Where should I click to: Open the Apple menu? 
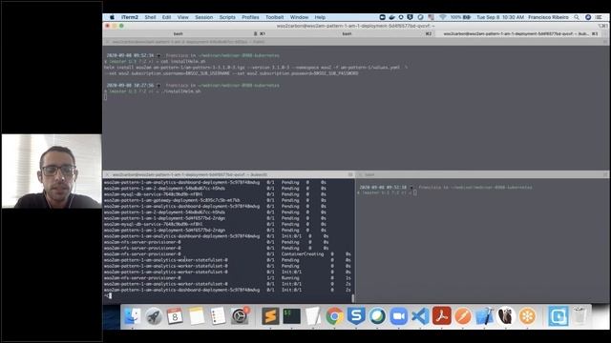click(x=112, y=17)
